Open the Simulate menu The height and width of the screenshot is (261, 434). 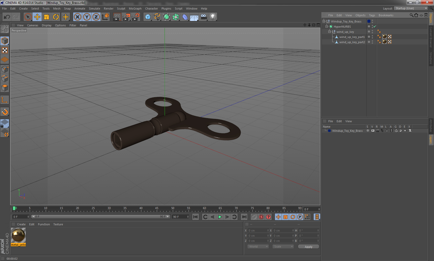click(x=95, y=9)
